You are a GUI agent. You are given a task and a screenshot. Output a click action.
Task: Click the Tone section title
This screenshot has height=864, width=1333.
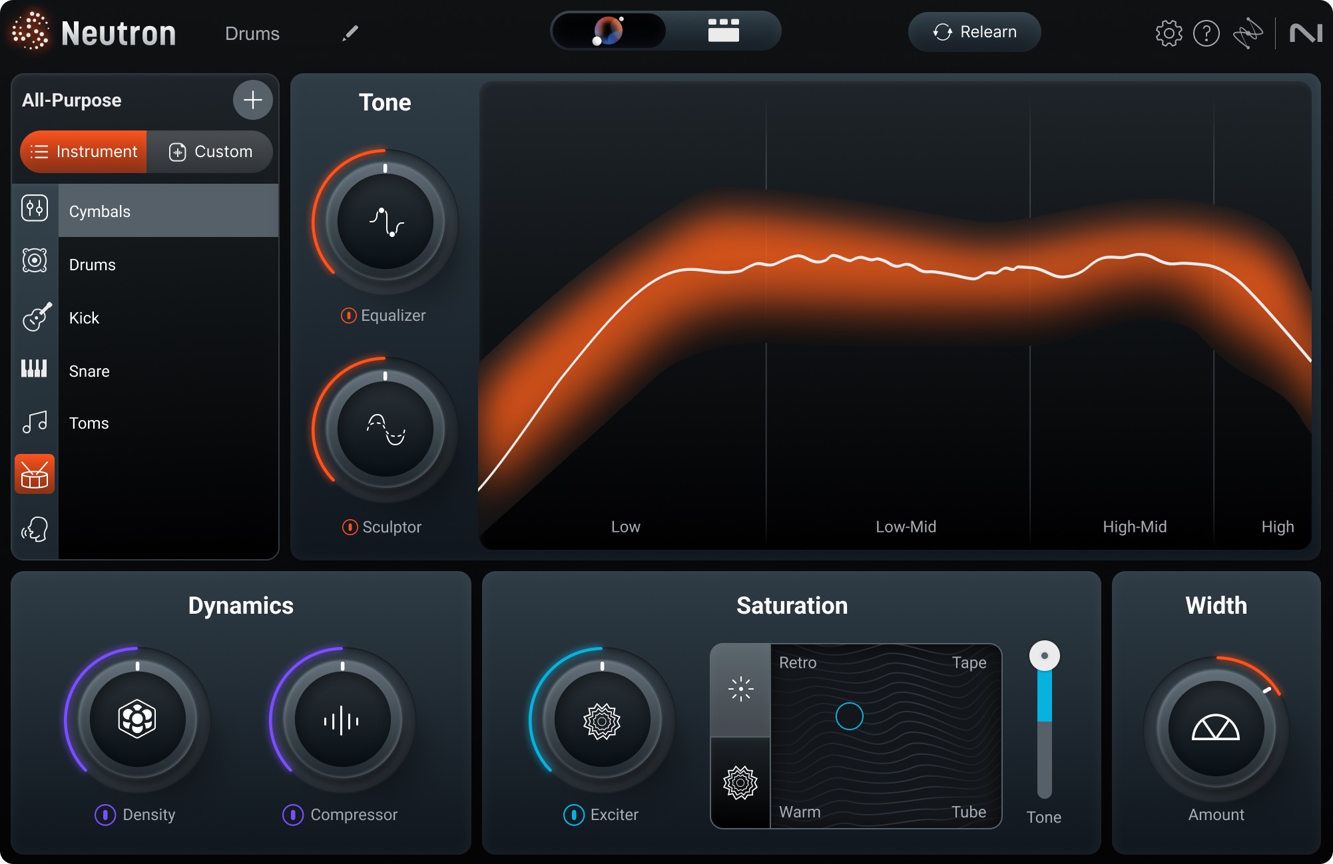point(385,103)
